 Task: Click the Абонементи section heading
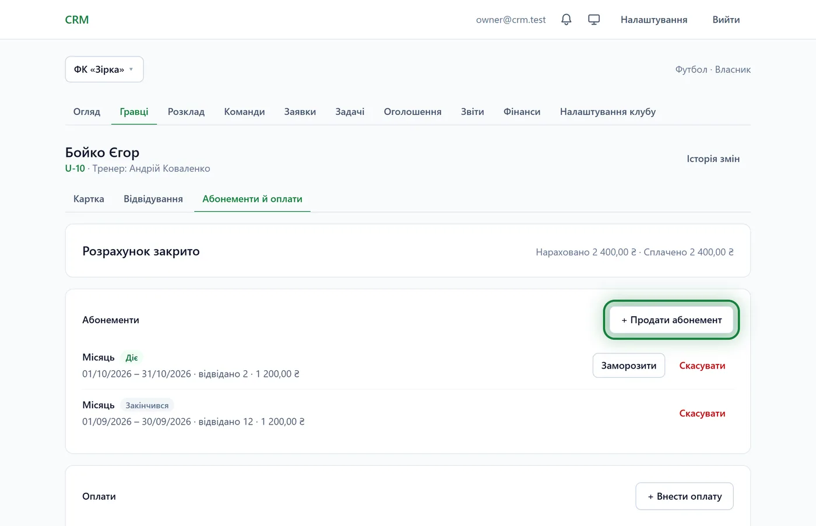(x=111, y=320)
